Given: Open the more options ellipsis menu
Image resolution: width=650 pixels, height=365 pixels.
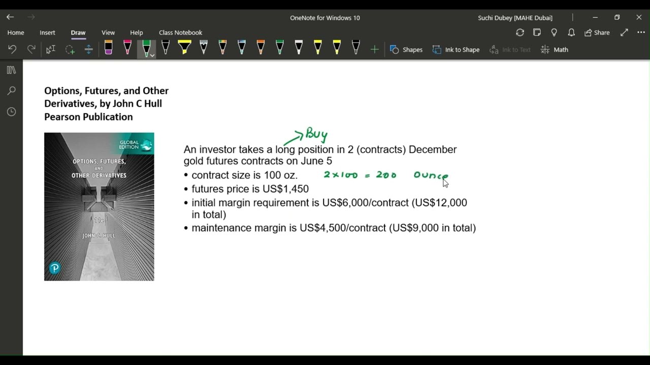Looking at the screenshot, I should click(641, 32).
